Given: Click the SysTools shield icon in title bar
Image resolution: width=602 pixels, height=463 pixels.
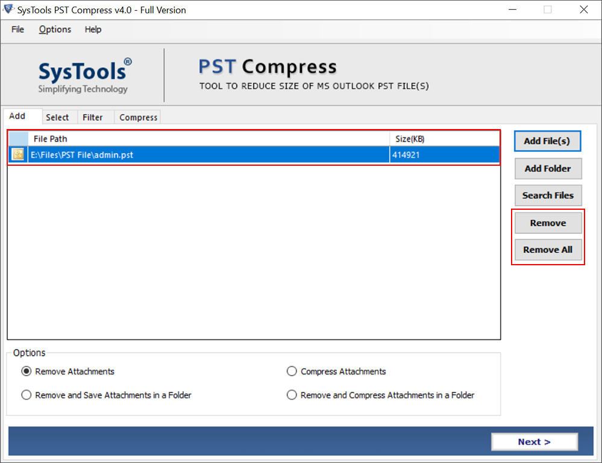Looking at the screenshot, I should [x=8, y=9].
